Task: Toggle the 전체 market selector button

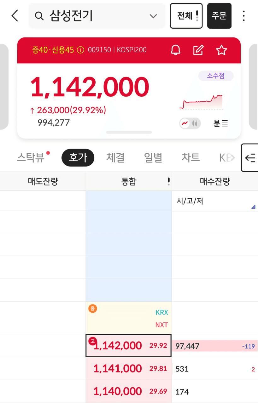Action: [186, 16]
